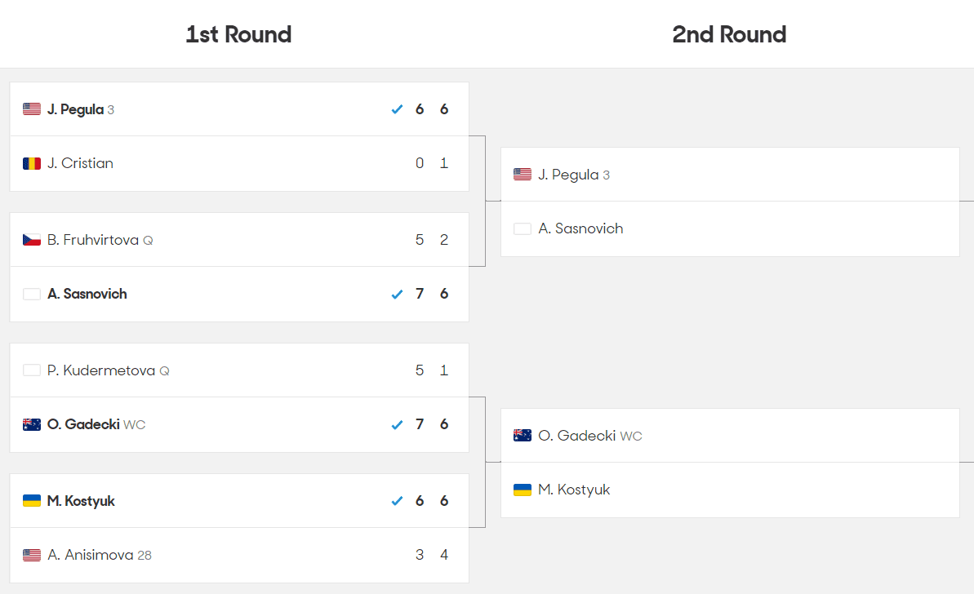Viewport: 974px width, 594px height.
Task: Click the blank flag placeholder beside P. Kudermetova
Action: click(32, 370)
